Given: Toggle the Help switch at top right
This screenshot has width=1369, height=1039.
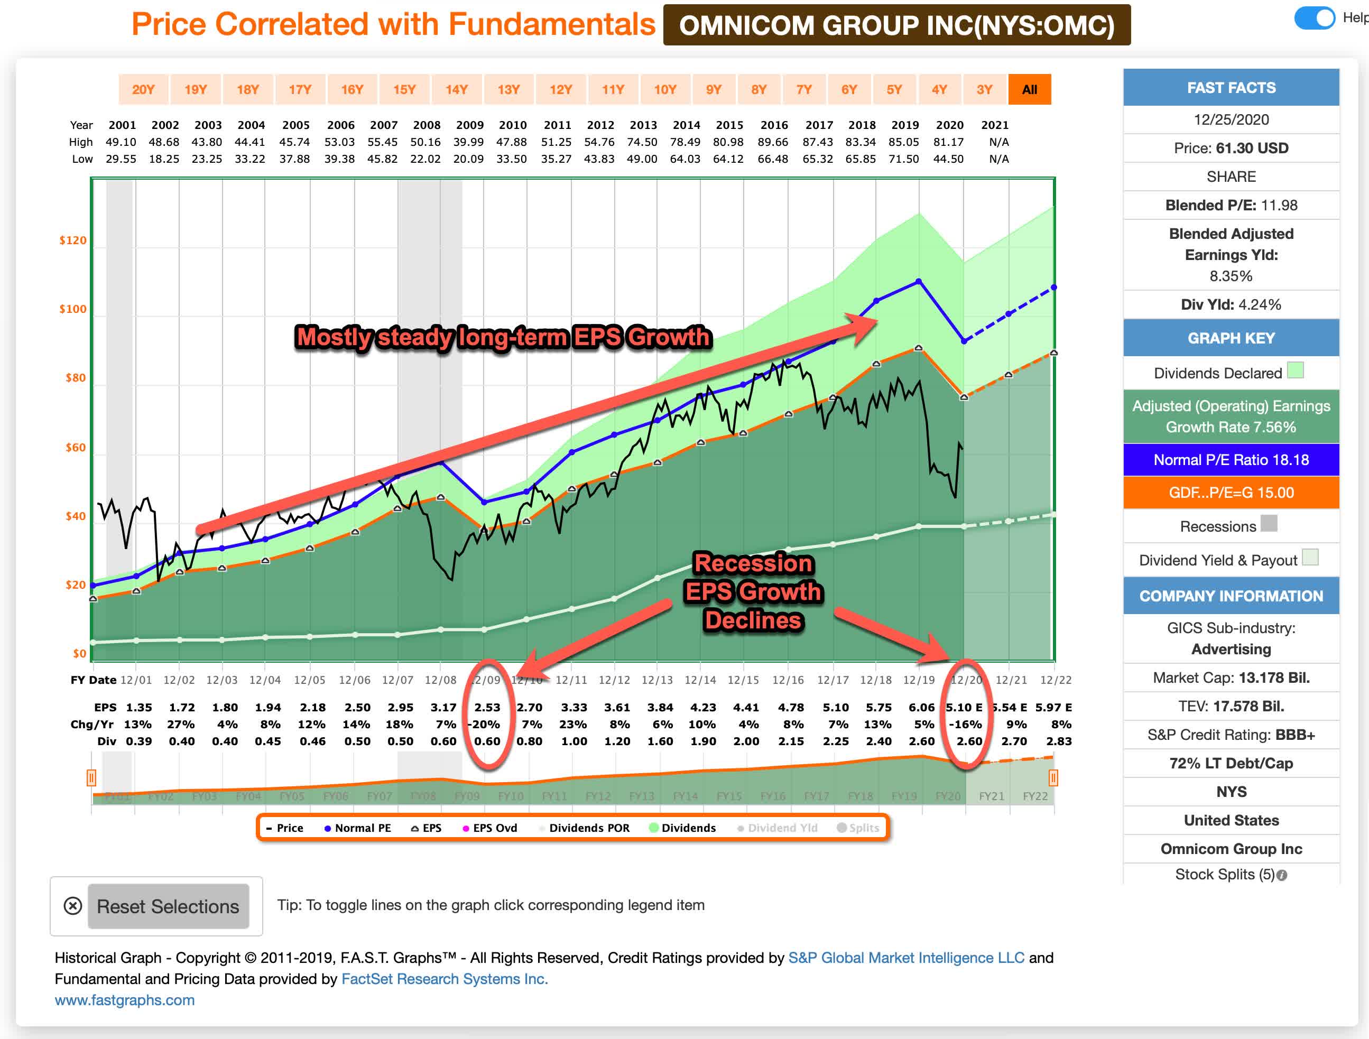Looking at the screenshot, I should click(1315, 18).
